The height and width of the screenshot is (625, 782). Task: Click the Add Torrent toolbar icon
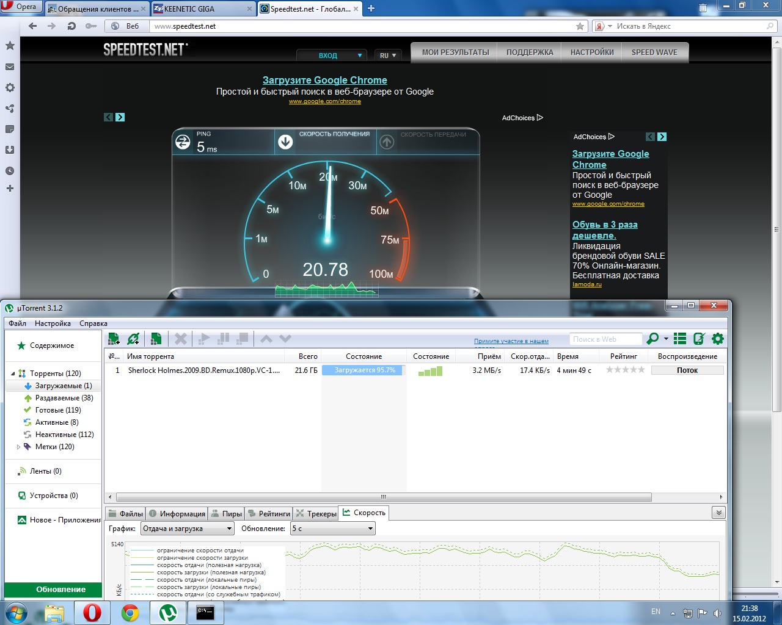click(114, 339)
